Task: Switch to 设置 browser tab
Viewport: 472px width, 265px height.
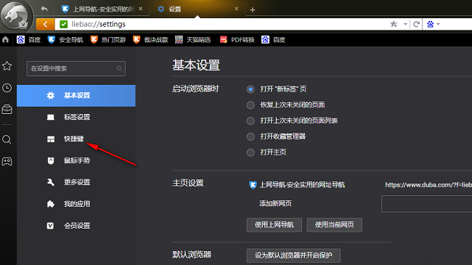Action: [x=198, y=9]
